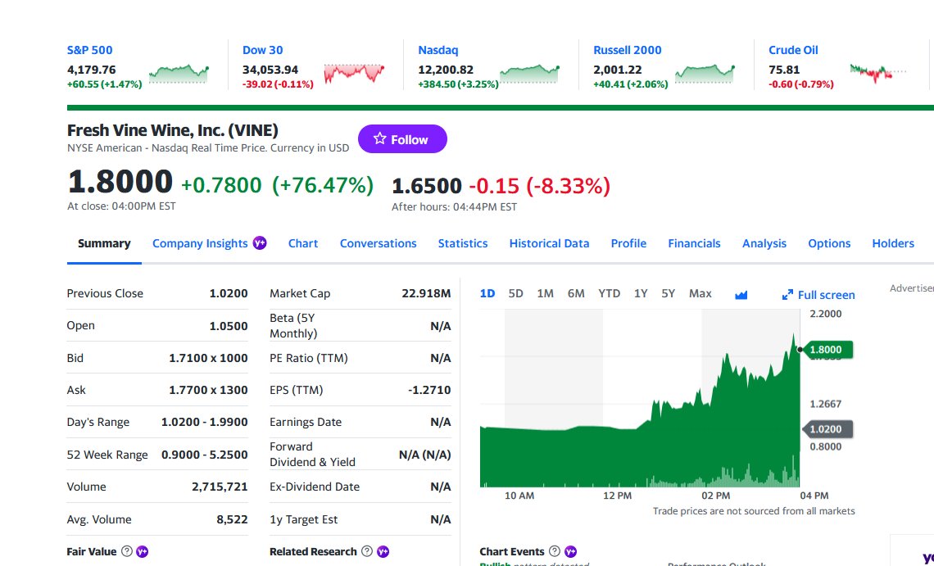Click the 1.0200 previous close marker on chart
The width and height of the screenshot is (934, 566).
click(828, 429)
